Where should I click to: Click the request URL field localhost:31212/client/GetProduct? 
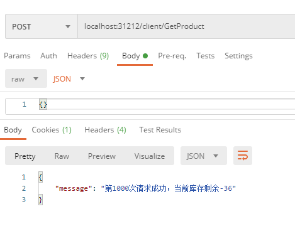(x=186, y=26)
